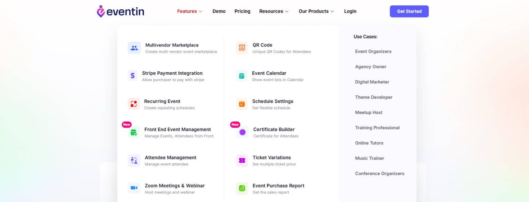Image resolution: width=529 pixels, height=202 pixels.
Task: Open the QR Code feature icon
Action: click(242, 48)
